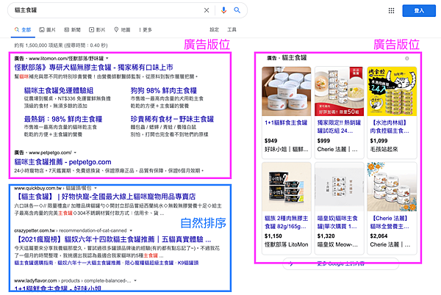Switch to the 圖片 tab

[47, 29]
